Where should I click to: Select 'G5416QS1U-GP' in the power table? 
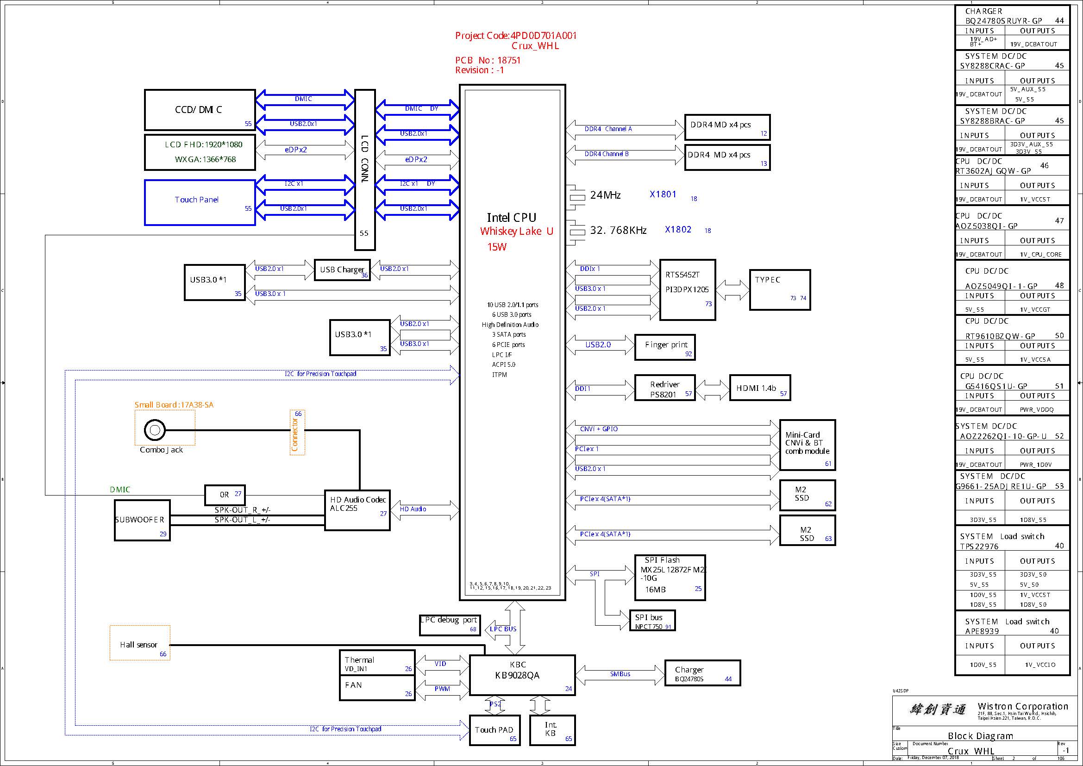pyautogui.click(x=996, y=386)
